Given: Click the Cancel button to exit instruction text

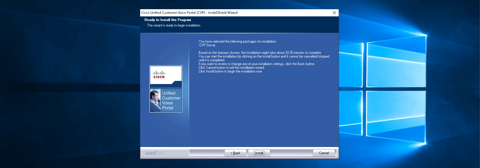Looking at the screenshot, I should (x=231, y=68).
